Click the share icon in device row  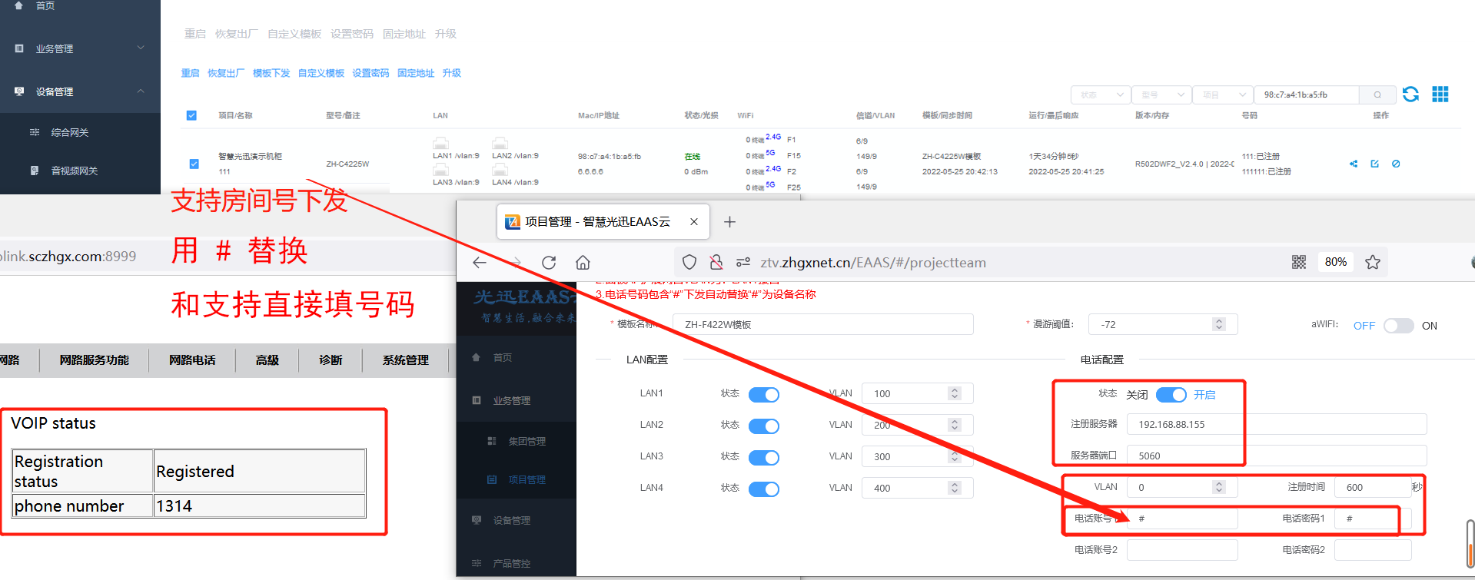(1353, 164)
